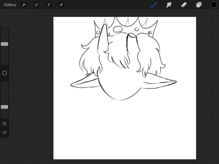
Task: Activate the Transform arrow tool
Action: (61, 5)
